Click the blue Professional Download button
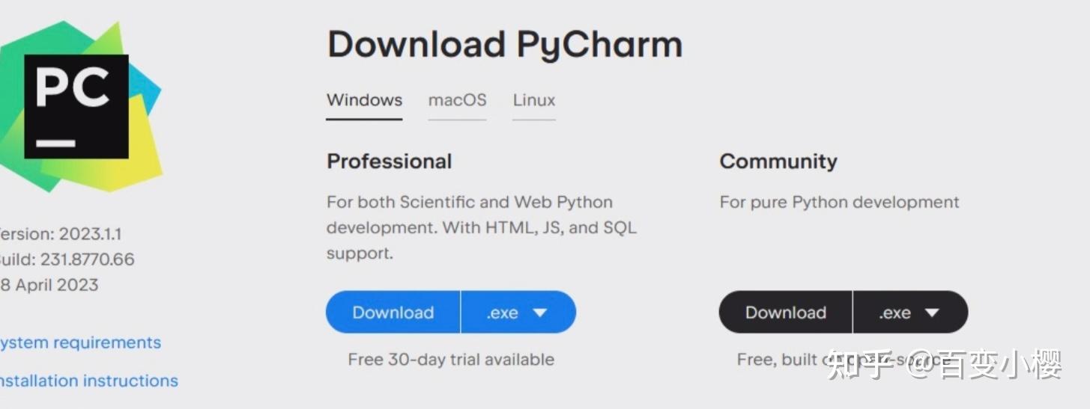The height and width of the screenshot is (409, 1090). (x=393, y=313)
